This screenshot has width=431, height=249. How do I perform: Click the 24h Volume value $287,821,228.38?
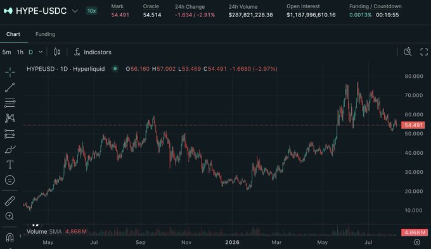click(x=251, y=15)
